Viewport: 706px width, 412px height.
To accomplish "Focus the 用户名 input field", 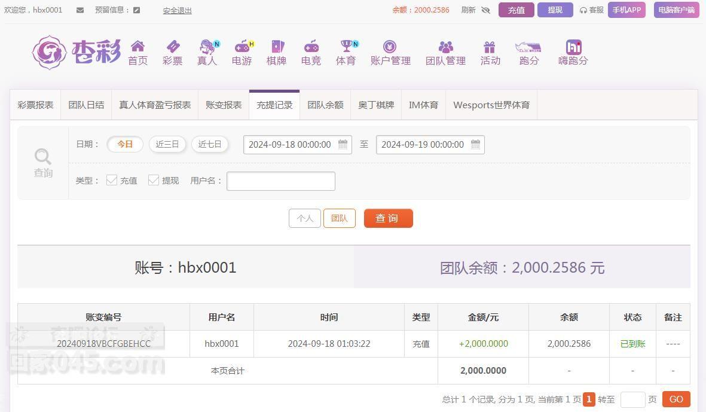I will [281, 181].
